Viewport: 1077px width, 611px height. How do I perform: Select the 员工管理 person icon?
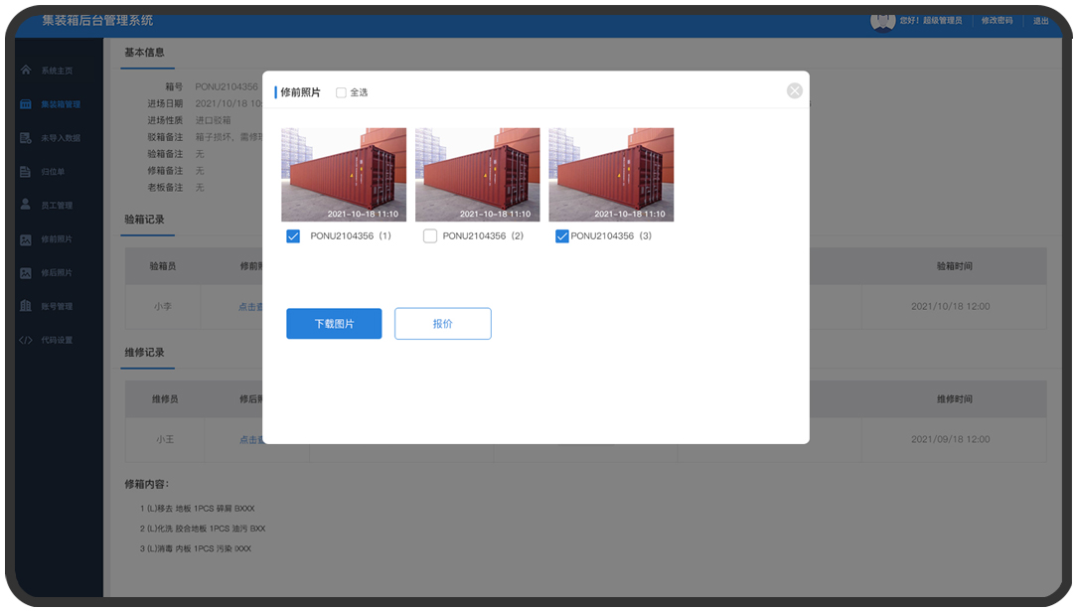coord(26,205)
